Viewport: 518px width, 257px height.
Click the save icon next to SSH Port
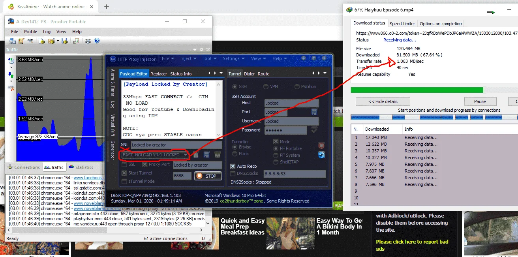click(x=314, y=112)
